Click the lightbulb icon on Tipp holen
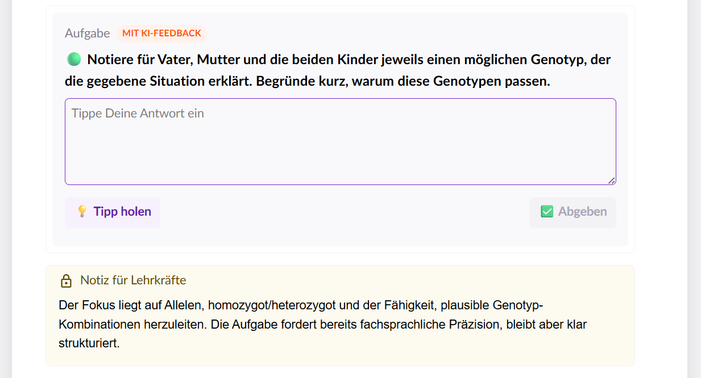 point(82,212)
